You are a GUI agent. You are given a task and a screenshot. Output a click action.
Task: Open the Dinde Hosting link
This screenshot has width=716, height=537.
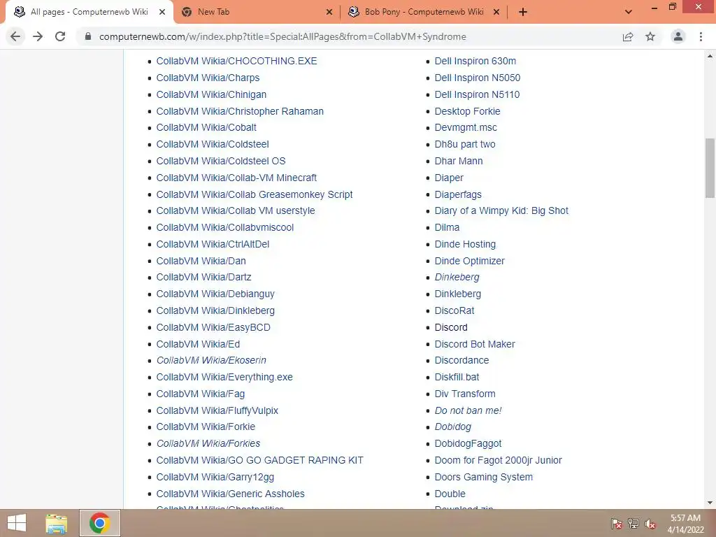pos(465,244)
